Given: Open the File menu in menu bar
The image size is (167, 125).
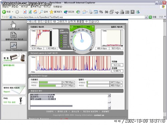Looking at the screenshot, I should pos(6,7).
